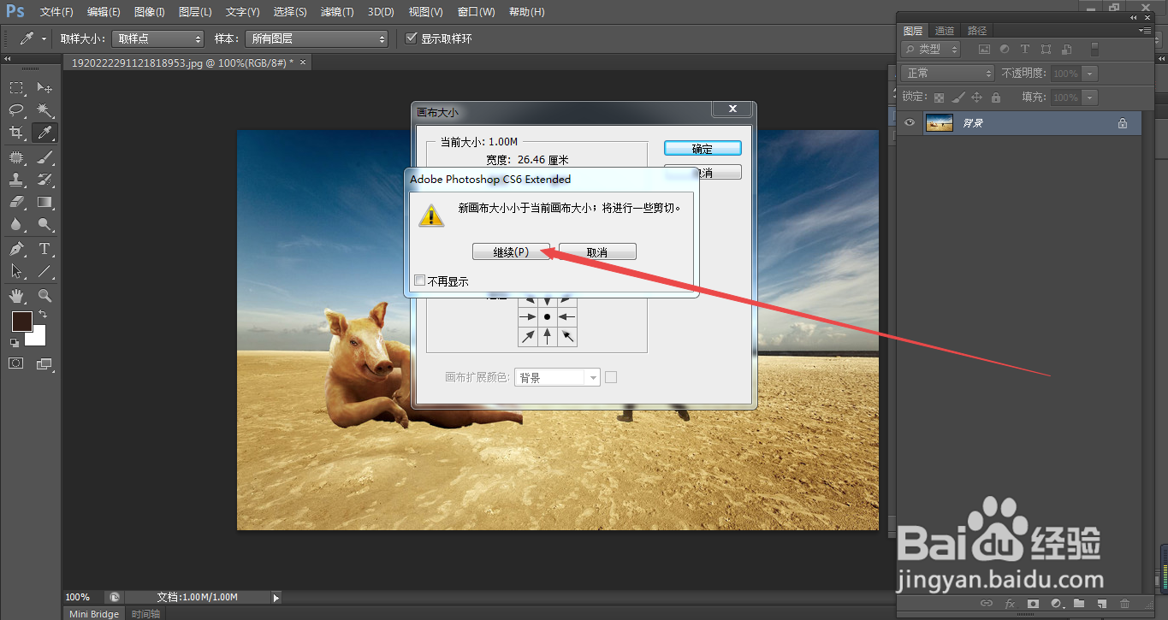Open the 不透明度 opacity arrow
Screen dimensions: 1168x620
[1090, 74]
